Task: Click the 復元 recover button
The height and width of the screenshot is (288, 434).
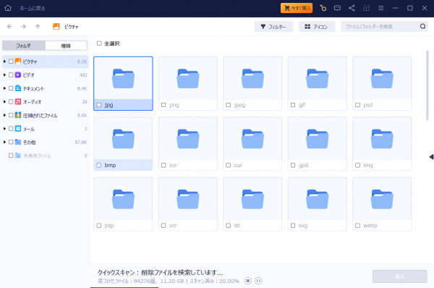Action: click(x=400, y=276)
